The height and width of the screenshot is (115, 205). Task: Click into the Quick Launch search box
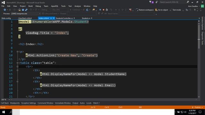click(172, 2)
